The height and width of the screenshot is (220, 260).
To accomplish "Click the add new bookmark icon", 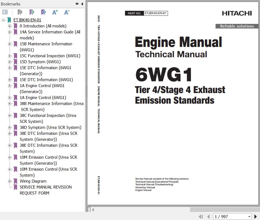I will tap(31, 12).
